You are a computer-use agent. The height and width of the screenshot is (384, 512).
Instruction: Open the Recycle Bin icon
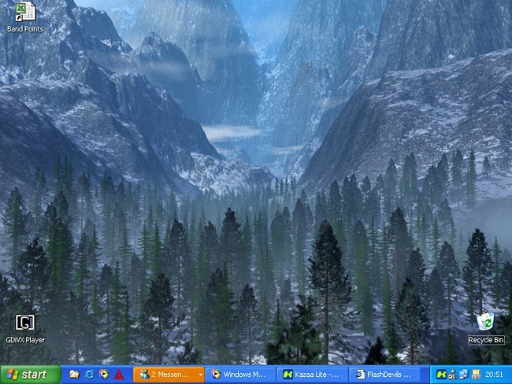pyautogui.click(x=485, y=322)
